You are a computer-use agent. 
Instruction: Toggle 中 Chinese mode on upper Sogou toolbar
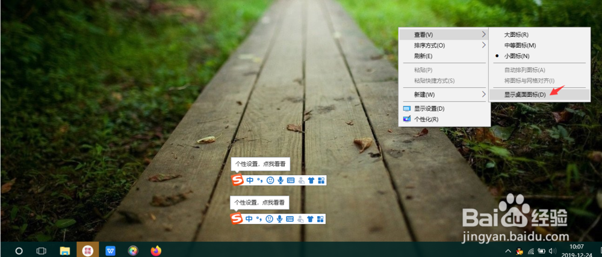coord(250,181)
